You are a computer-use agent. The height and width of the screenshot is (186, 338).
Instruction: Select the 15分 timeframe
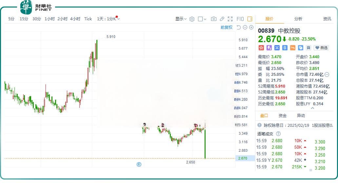click(x=24, y=19)
